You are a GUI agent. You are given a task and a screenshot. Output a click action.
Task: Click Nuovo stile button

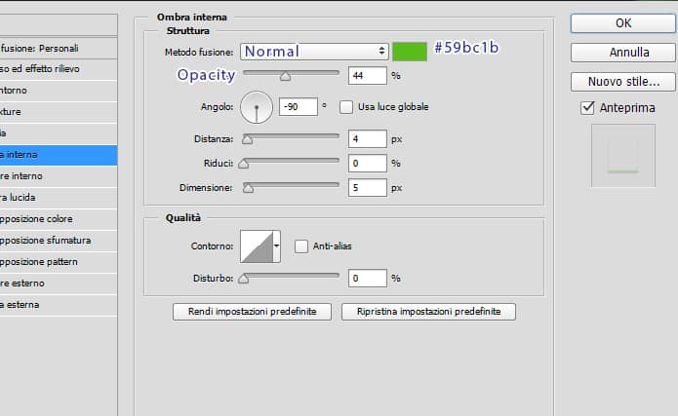tap(623, 82)
